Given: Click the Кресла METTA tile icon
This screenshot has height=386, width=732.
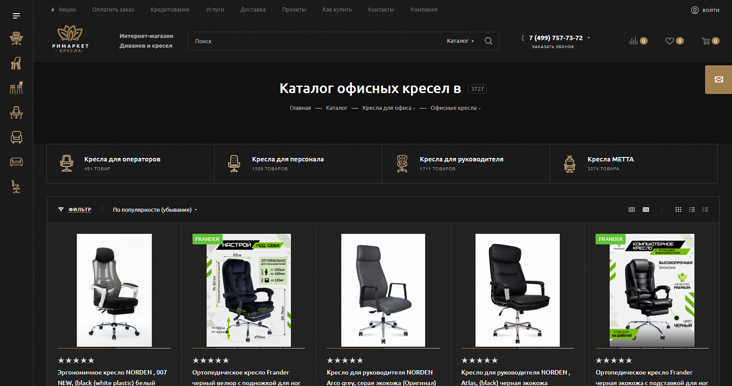Looking at the screenshot, I should click(x=569, y=163).
